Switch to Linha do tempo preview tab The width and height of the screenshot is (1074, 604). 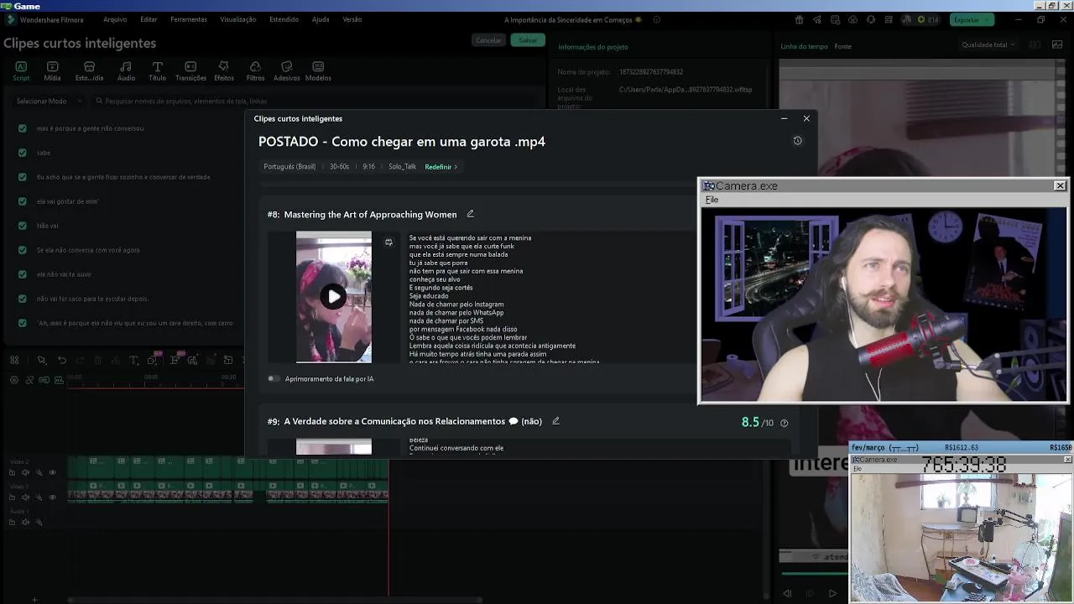804,47
